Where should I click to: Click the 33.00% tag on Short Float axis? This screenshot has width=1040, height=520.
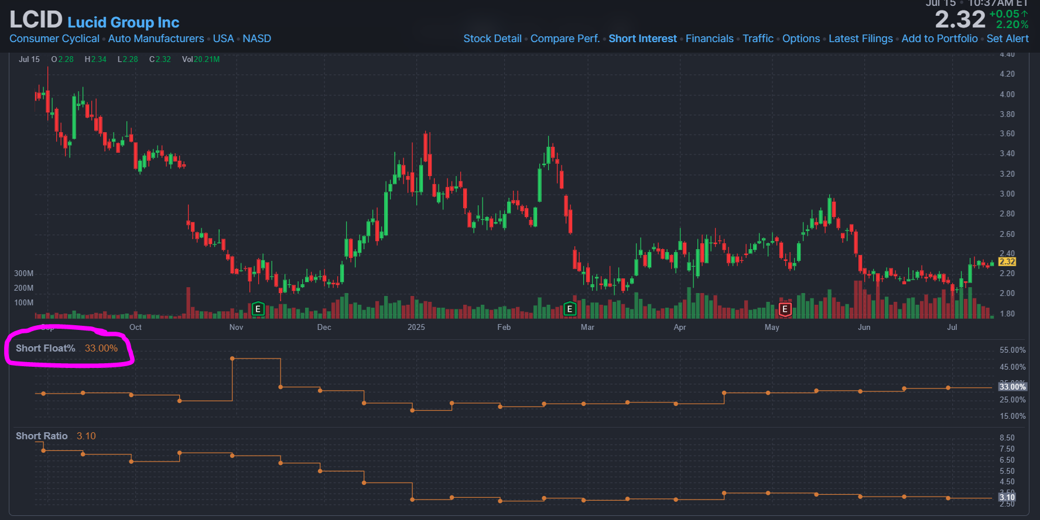1012,387
